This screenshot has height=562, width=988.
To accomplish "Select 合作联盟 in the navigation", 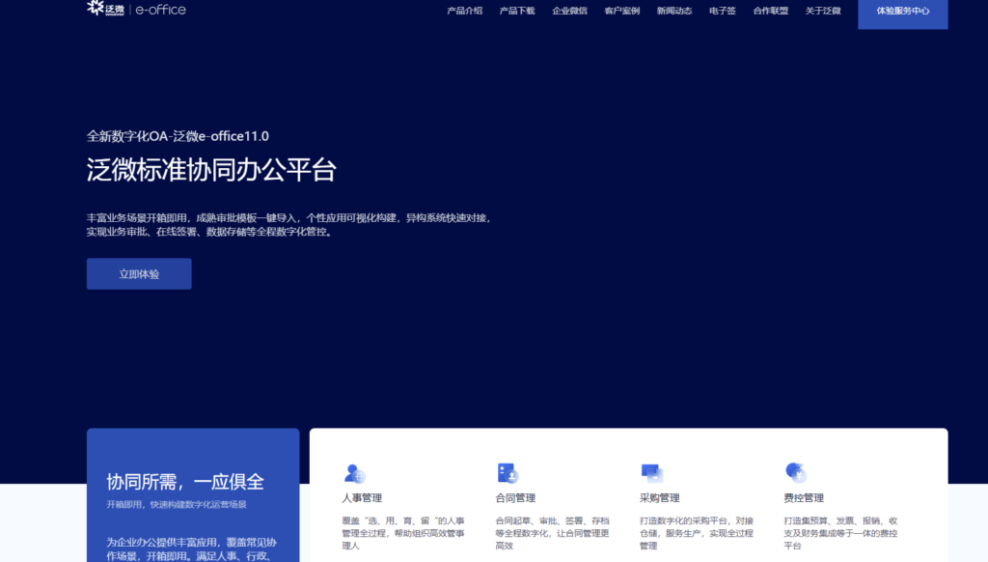I will [x=771, y=12].
